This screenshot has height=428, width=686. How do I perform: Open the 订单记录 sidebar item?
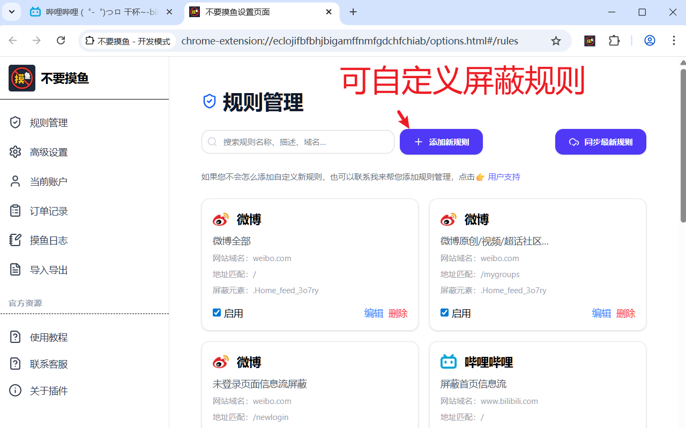click(84, 211)
